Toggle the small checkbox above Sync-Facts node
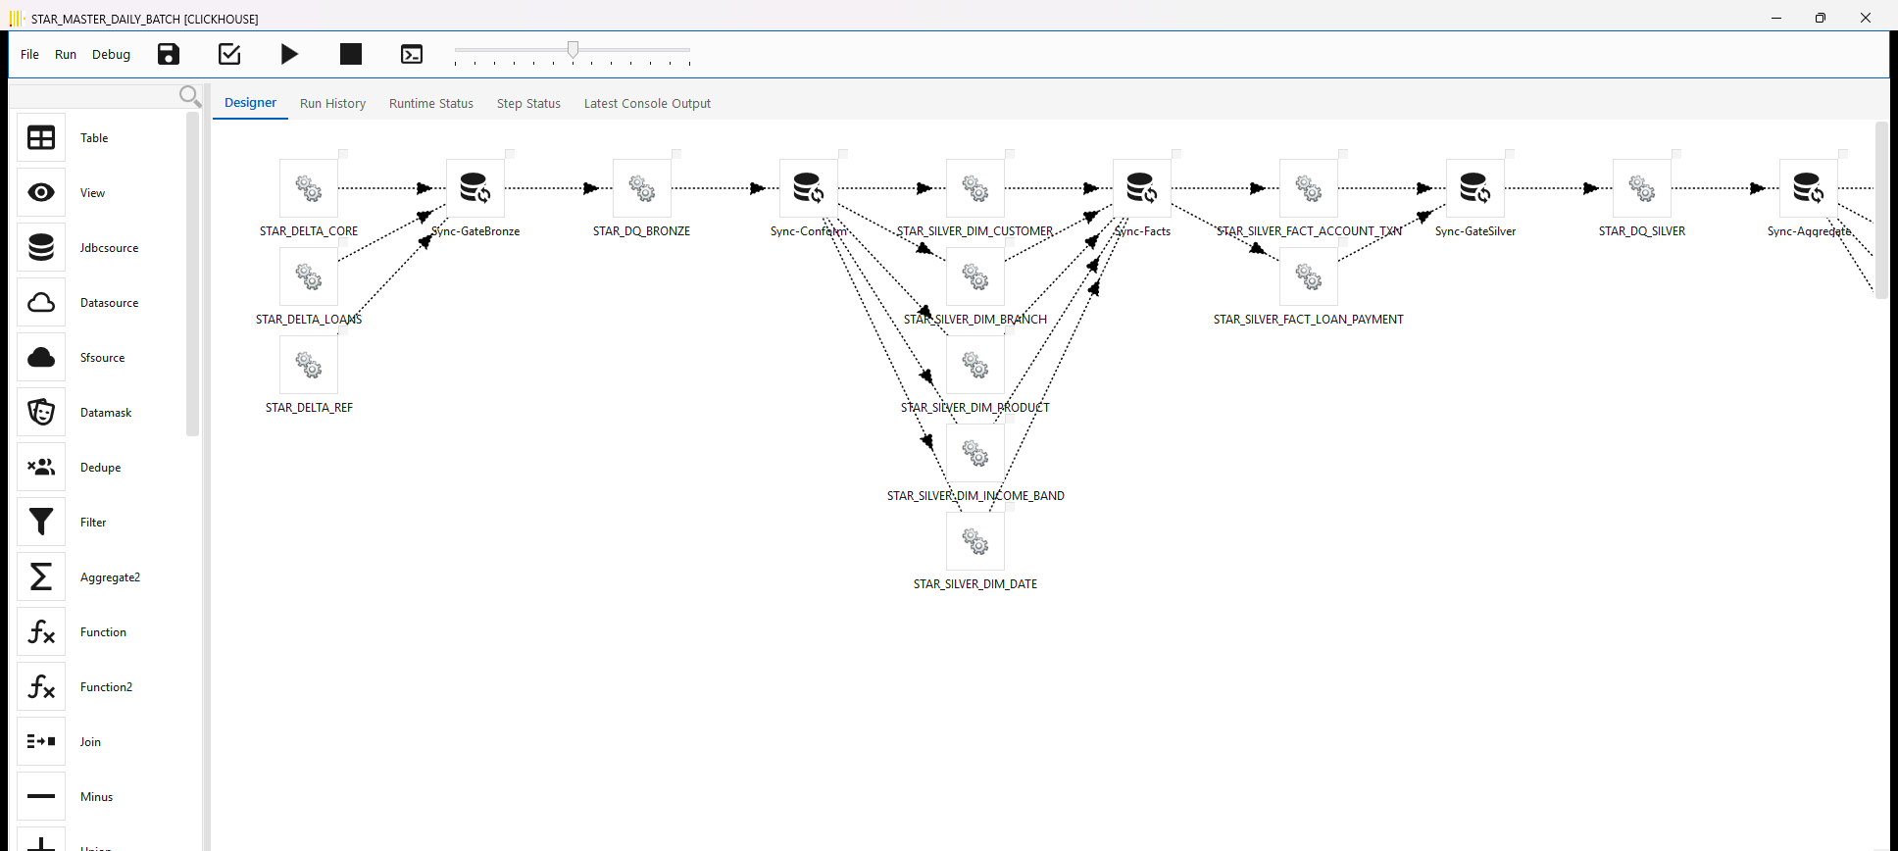1898x851 pixels. point(1176,154)
